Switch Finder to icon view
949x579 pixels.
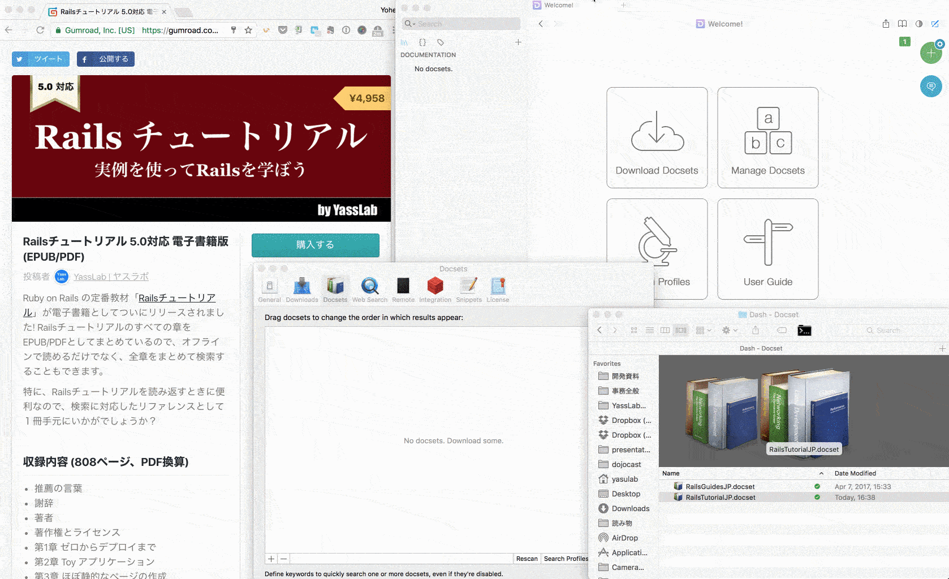coord(634,330)
